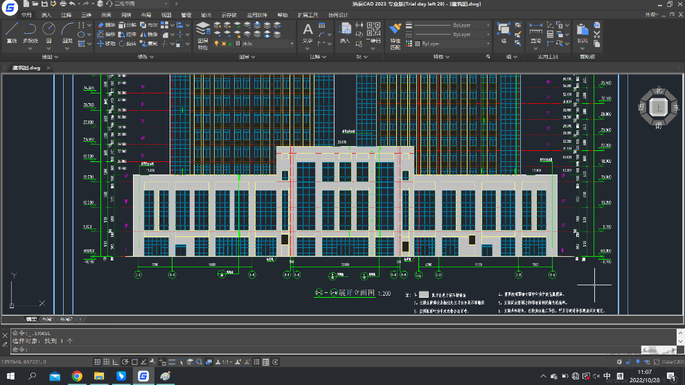
Task: Click the print icon in quick access toolbar
Action: [62, 4]
